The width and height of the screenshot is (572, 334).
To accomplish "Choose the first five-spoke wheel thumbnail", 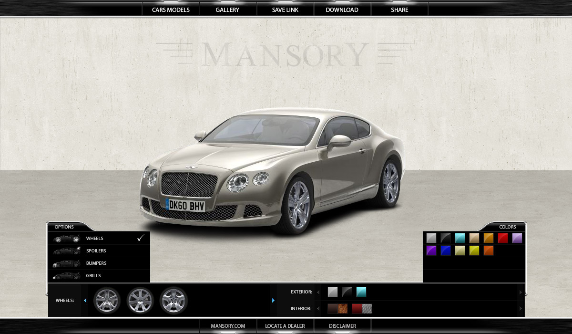I will [107, 301].
